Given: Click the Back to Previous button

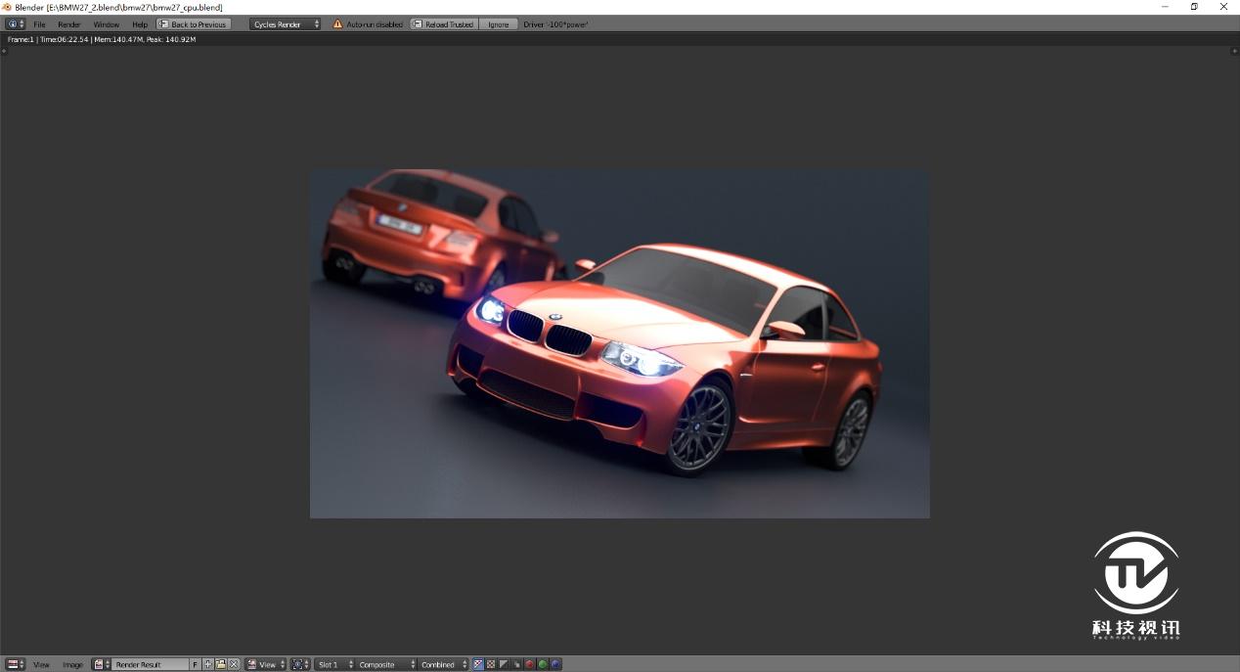Looking at the screenshot, I should [x=194, y=23].
